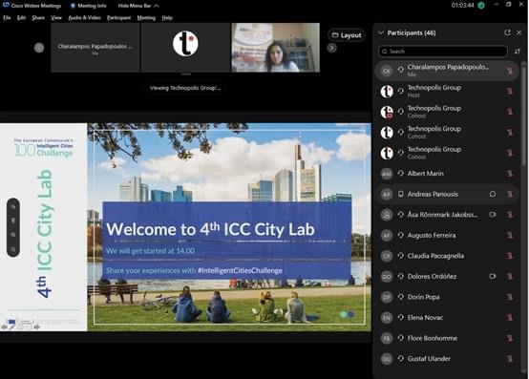Image resolution: width=529 pixels, height=379 pixels.
Task: Click the green connection status icon
Action: point(481,6)
